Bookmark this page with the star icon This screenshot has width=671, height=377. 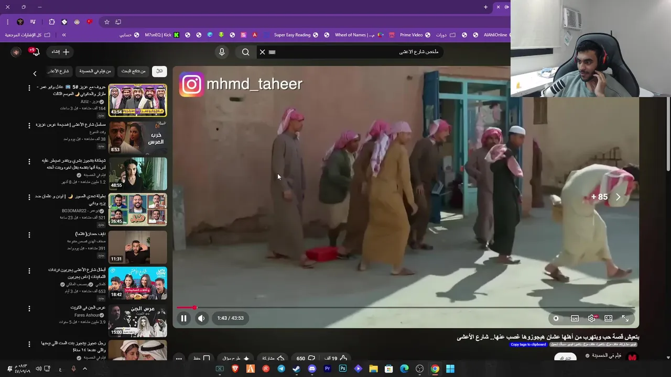(107, 22)
